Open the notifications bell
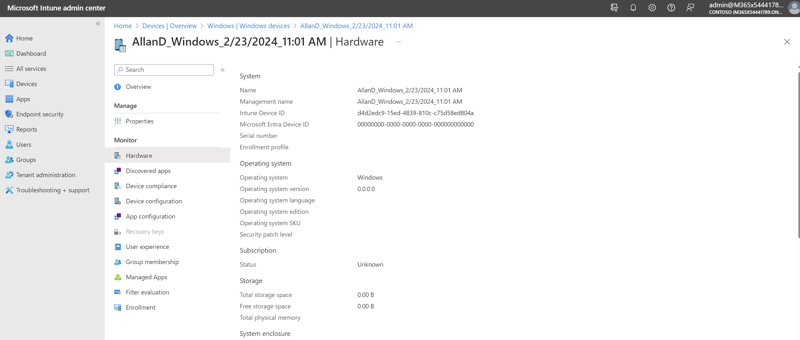 pos(633,8)
